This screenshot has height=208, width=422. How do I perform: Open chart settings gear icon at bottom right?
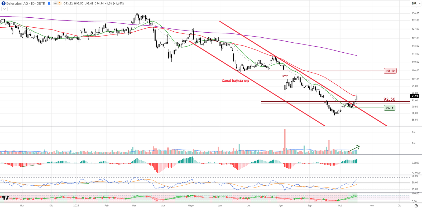416,206
